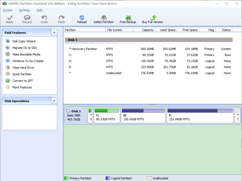Sort by File System column header

point(119,30)
